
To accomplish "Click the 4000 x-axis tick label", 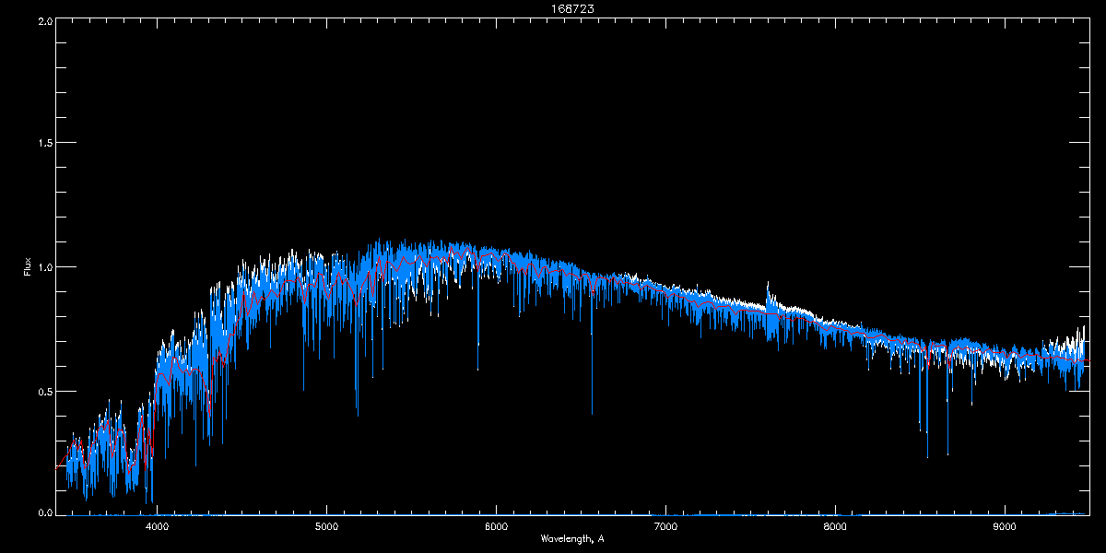I will click(x=157, y=527).
